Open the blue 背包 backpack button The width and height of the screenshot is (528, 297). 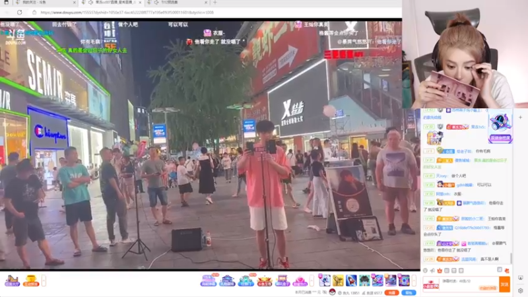[x=409, y=293]
